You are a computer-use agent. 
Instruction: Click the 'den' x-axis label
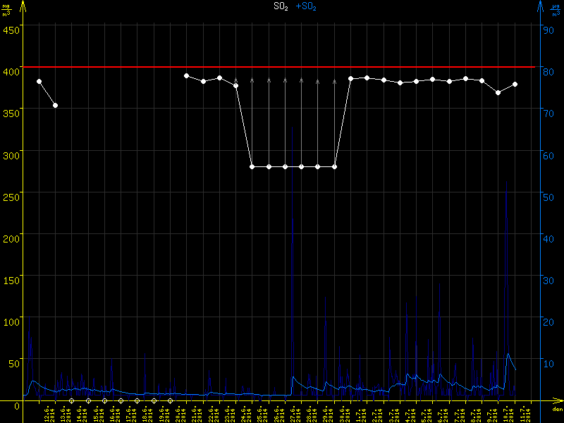click(x=557, y=409)
